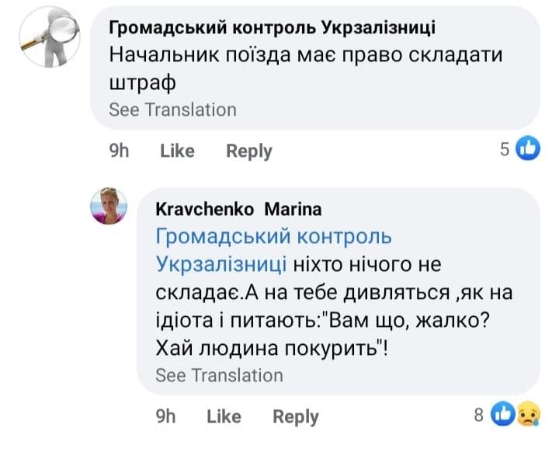Open the Kravchenko Marina profile name link
Viewport: 559px width, 449px height.
click(238, 209)
